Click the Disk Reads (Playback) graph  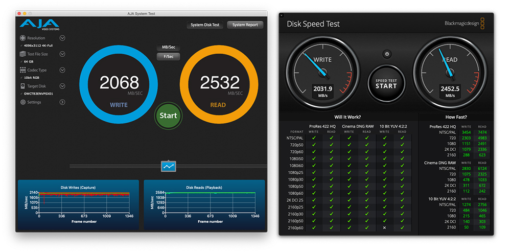[204, 204]
